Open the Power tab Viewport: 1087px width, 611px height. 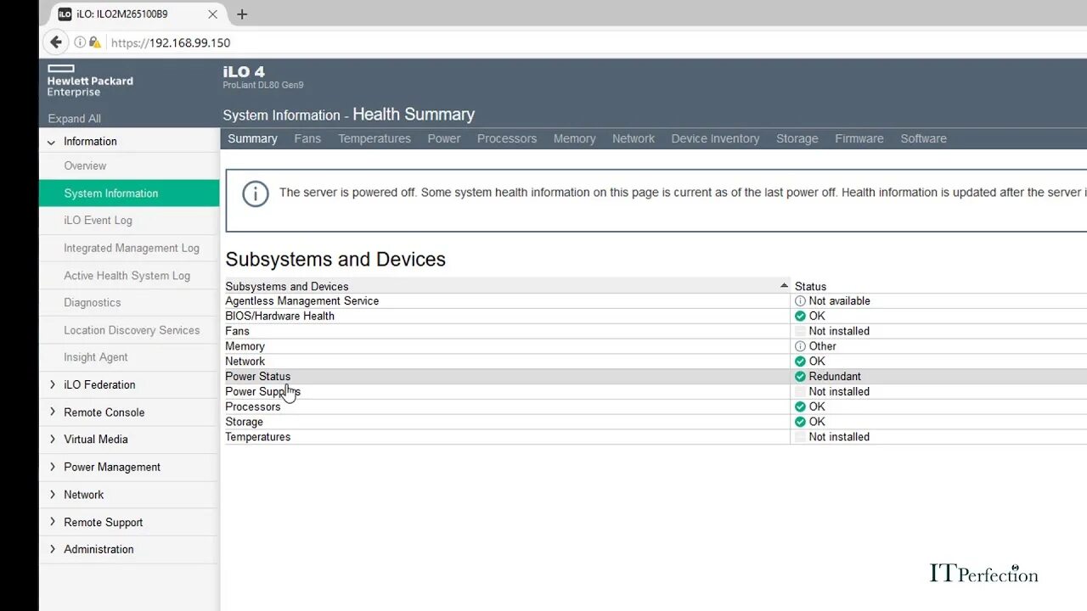444,138
